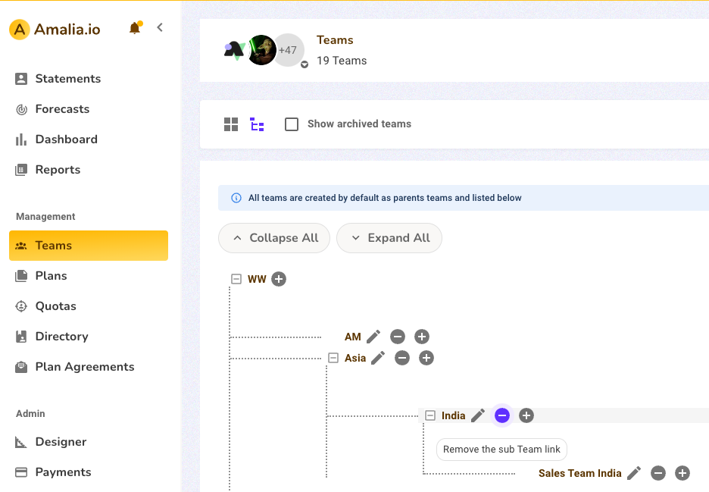
Task: Add a sub team to WW
Action: 279,279
